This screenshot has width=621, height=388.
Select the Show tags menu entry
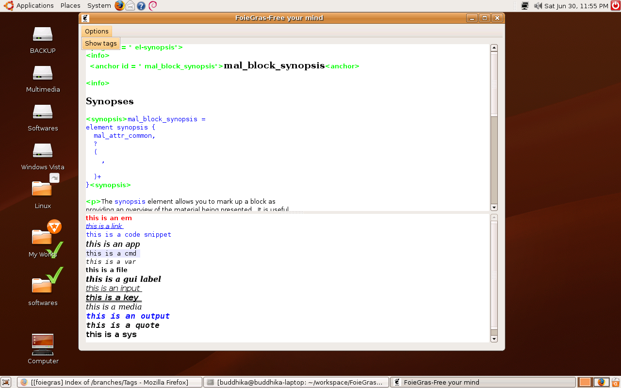(x=100, y=43)
